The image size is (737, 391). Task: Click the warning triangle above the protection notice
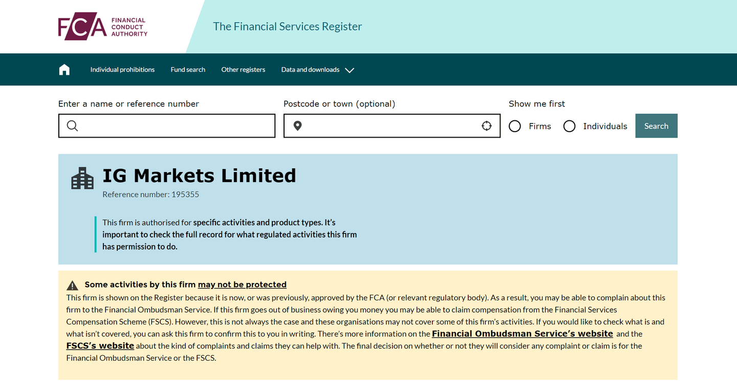pos(72,284)
